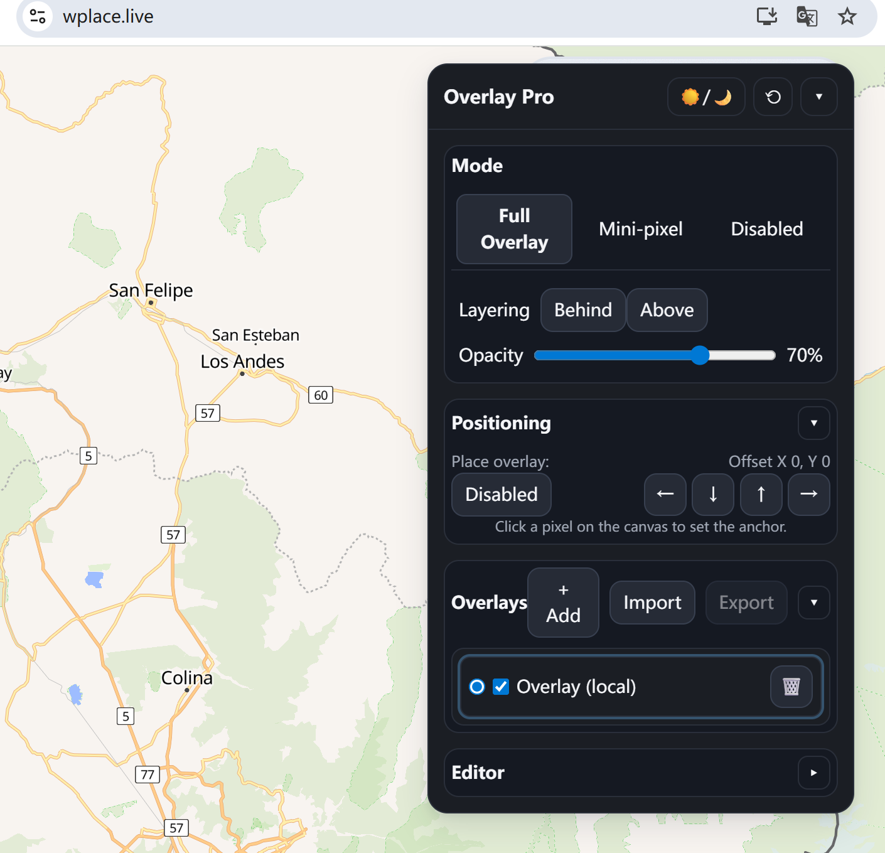Add a new overlay
Viewport: 885px width, 853px height.
tap(563, 603)
